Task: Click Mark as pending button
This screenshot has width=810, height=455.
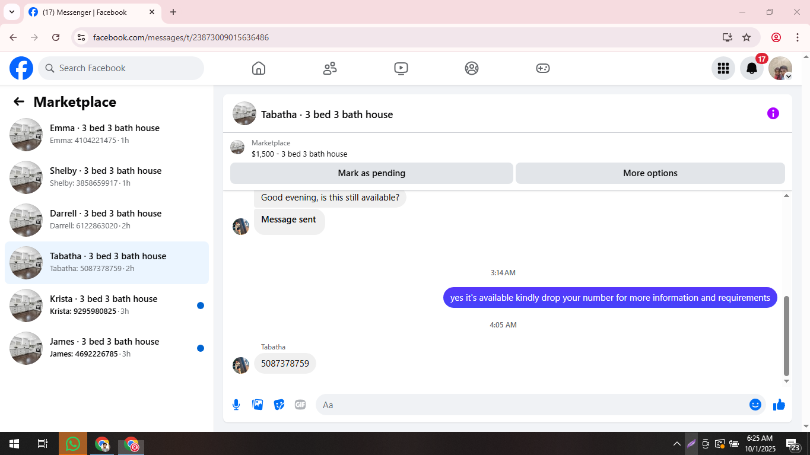Action: tap(371, 173)
